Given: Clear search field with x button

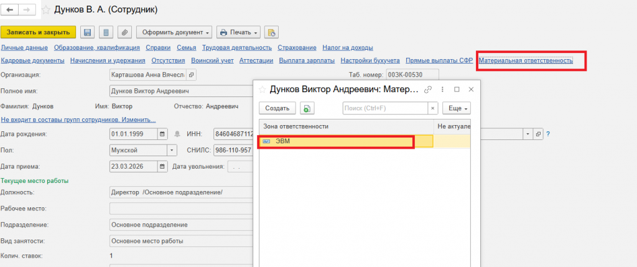Looking at the screenshot, I should point(433,108).
